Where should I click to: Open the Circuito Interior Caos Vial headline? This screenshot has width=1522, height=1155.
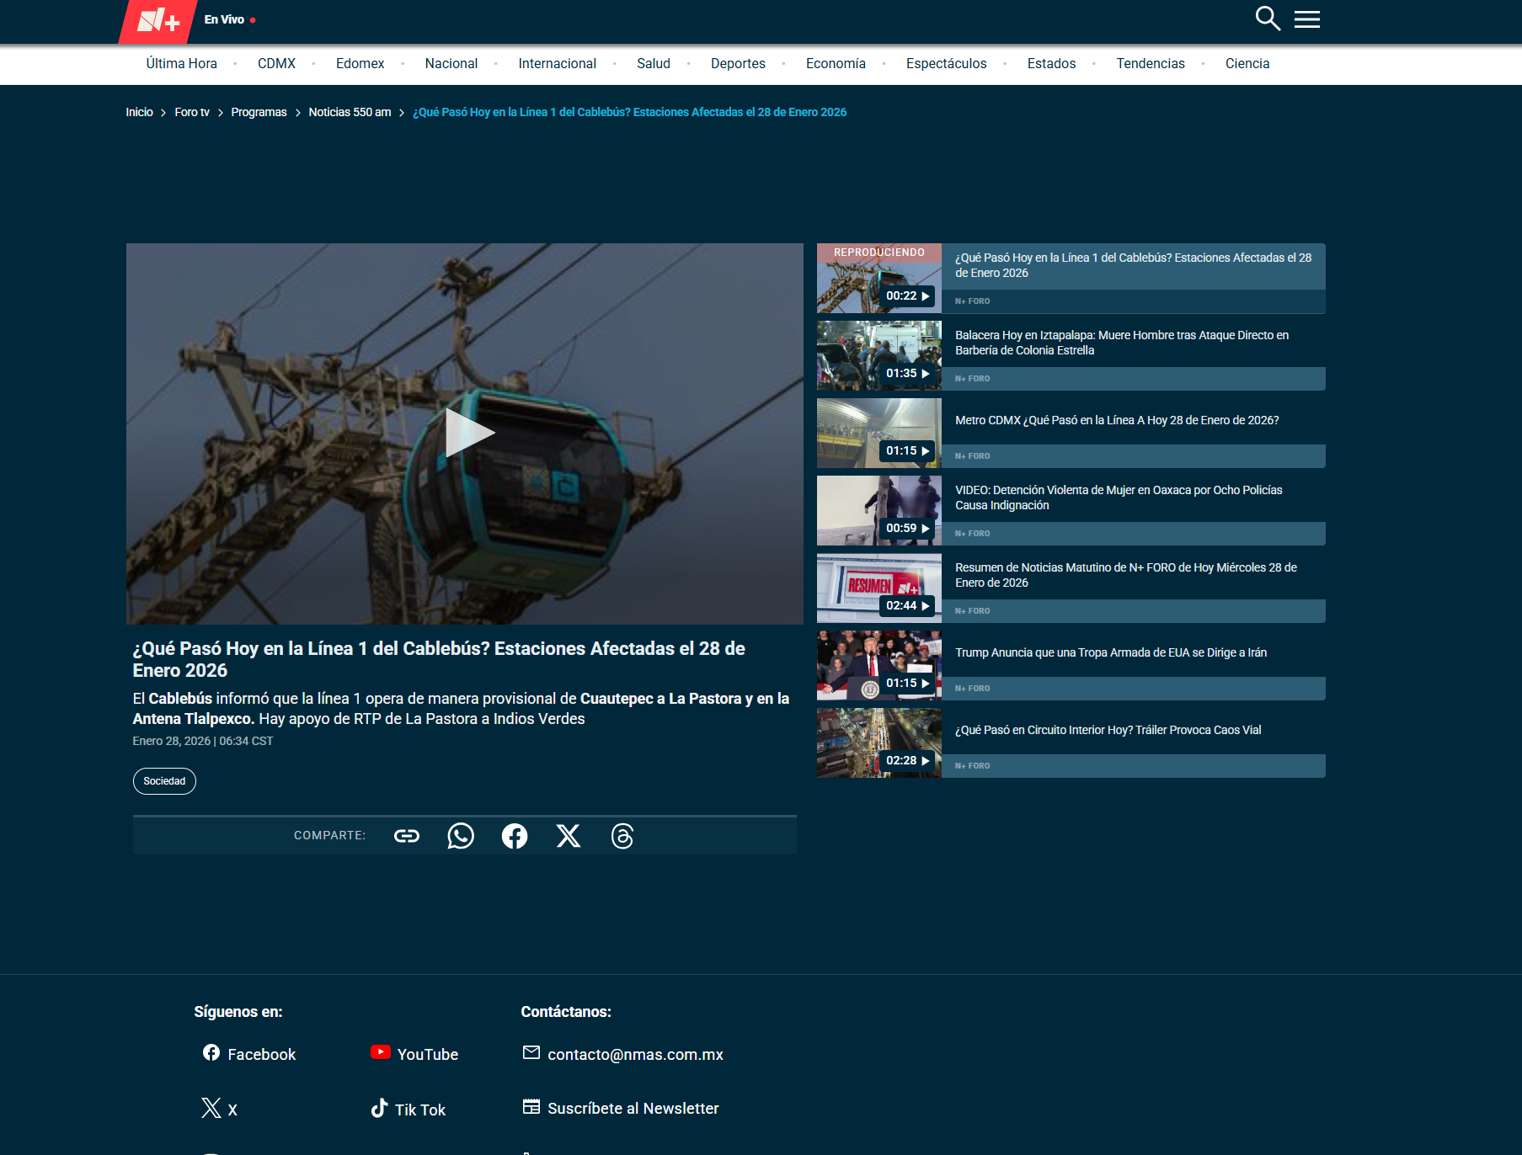pyautogui.click(x=1108, y=730)
